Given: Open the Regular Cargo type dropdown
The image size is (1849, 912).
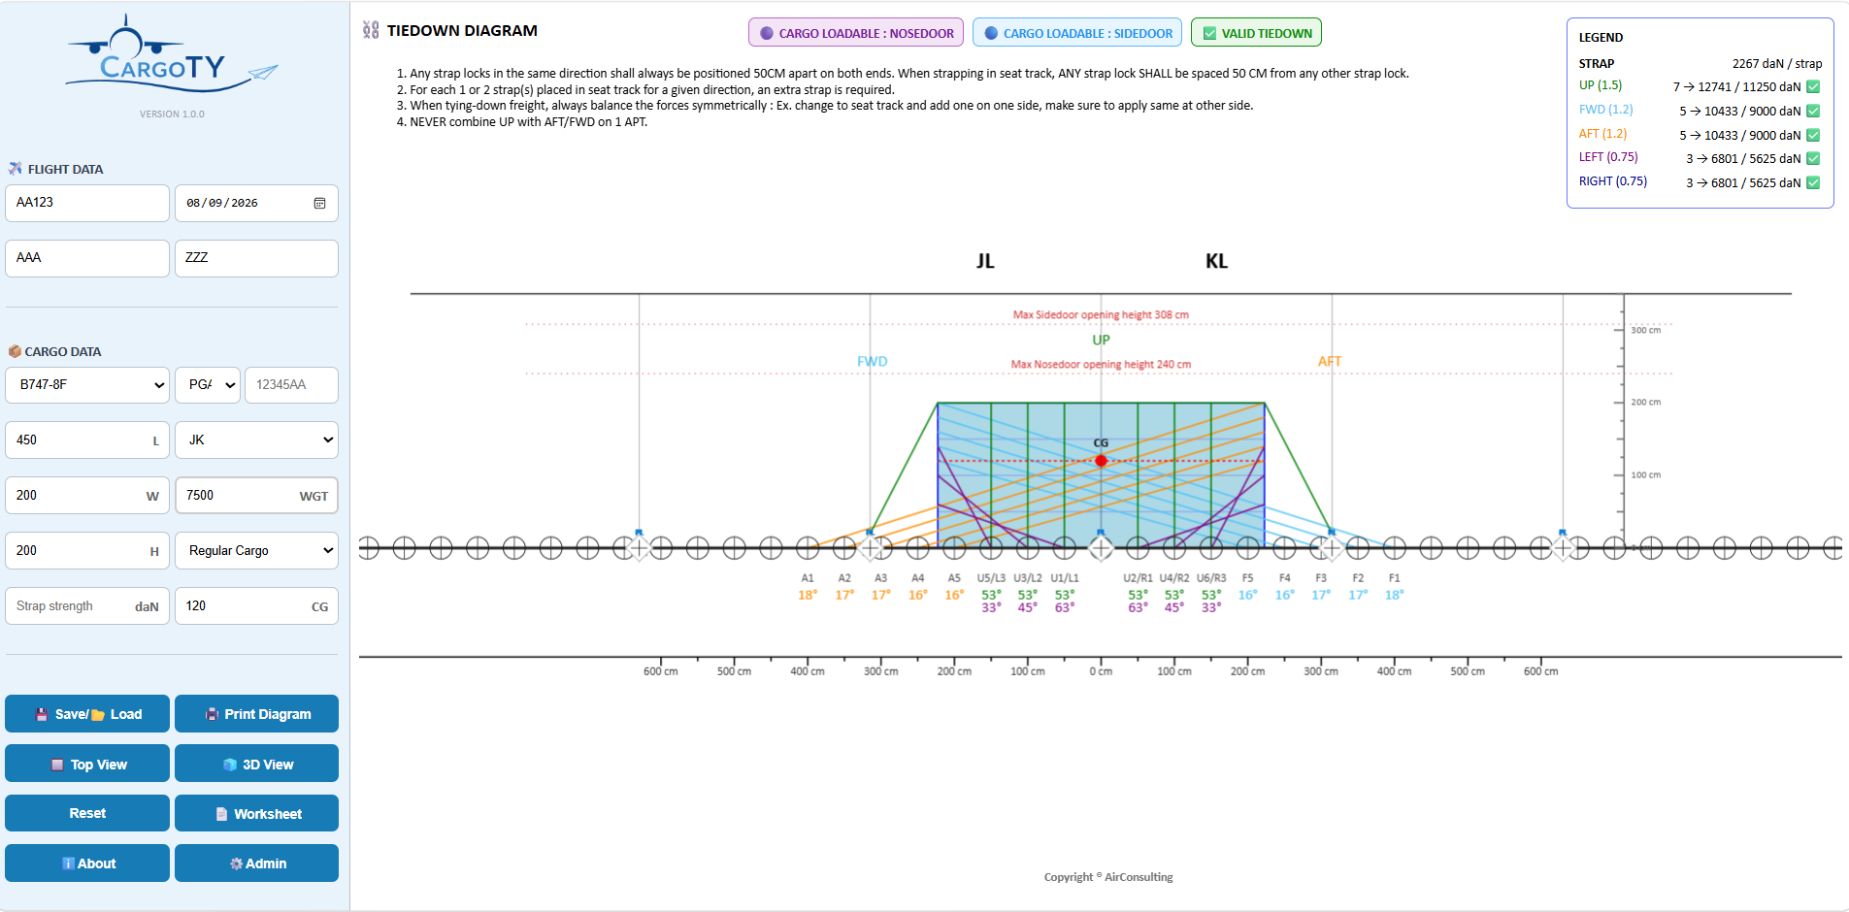Looking at the screenshot, I should 256,551.
